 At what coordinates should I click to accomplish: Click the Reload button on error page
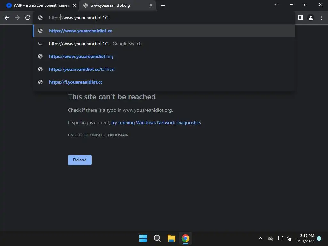(x=80, y=160)
